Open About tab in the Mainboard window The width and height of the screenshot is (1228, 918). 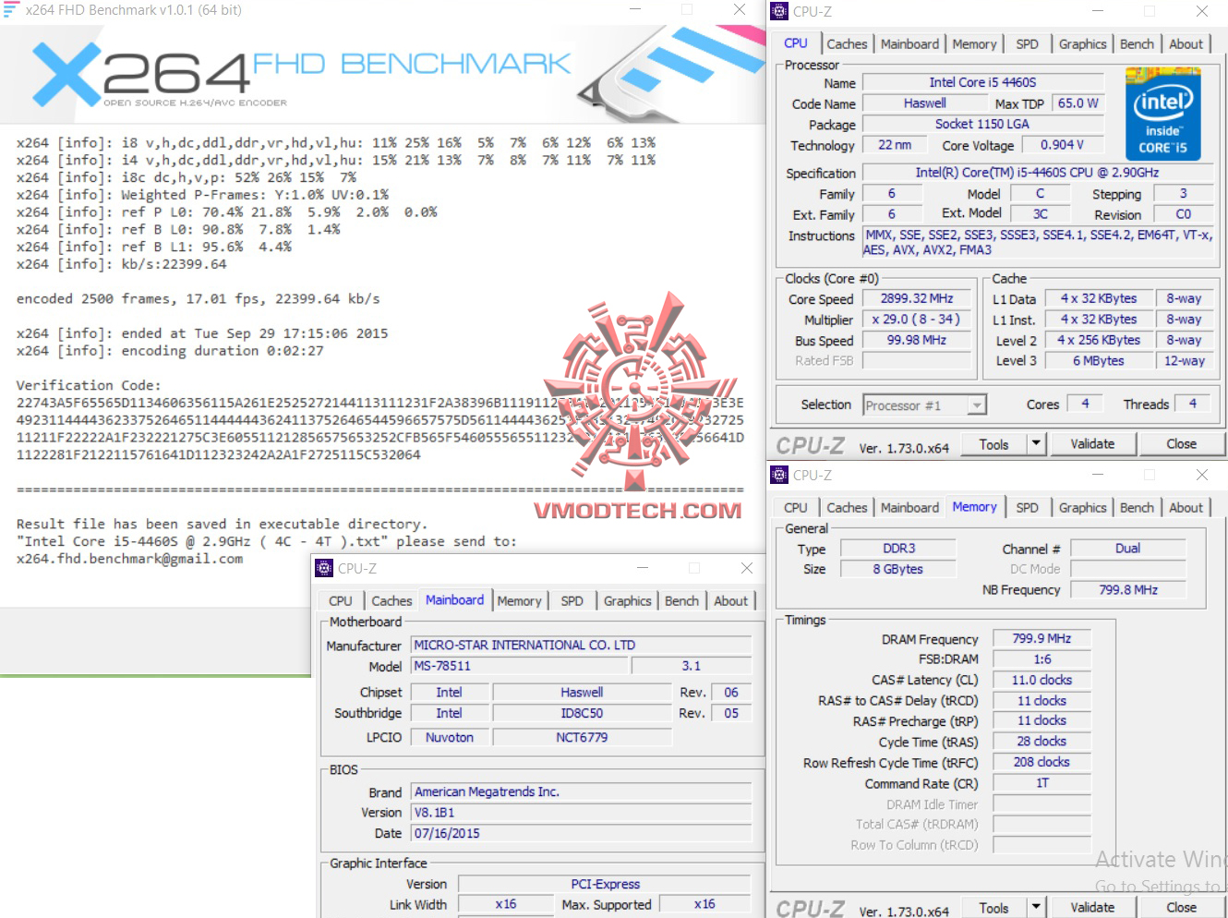point(730,601)
